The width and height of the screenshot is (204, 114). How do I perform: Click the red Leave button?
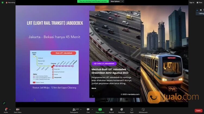coord(198,110)
